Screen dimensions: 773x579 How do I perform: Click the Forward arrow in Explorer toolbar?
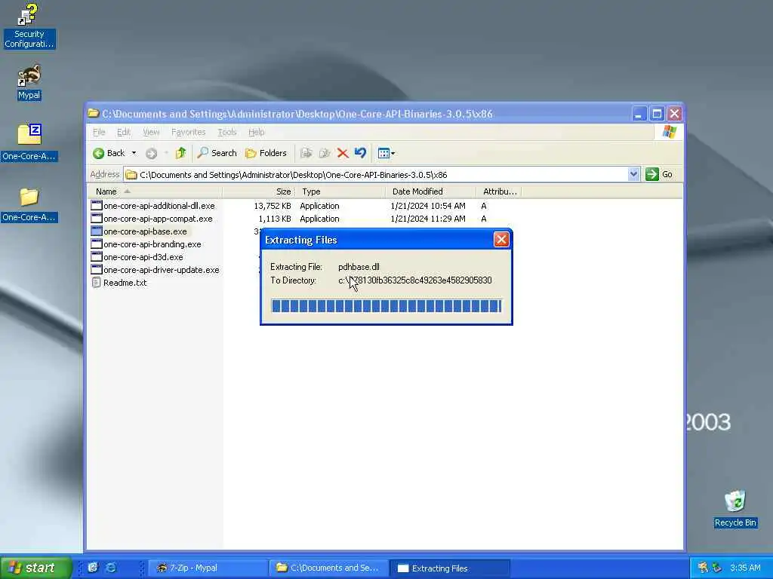coord(151,153)
